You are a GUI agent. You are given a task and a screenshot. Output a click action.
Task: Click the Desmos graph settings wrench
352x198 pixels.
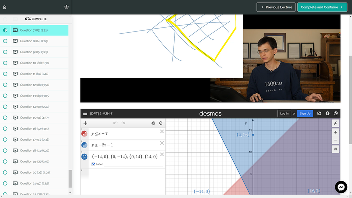pyautogui.click(x=335, y=123)
